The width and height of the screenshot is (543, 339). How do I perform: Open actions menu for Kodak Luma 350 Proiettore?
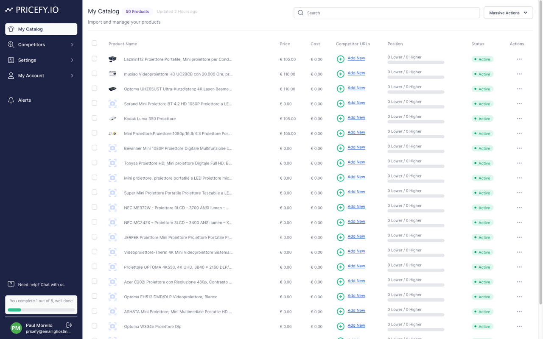click(x=519, y=119)
